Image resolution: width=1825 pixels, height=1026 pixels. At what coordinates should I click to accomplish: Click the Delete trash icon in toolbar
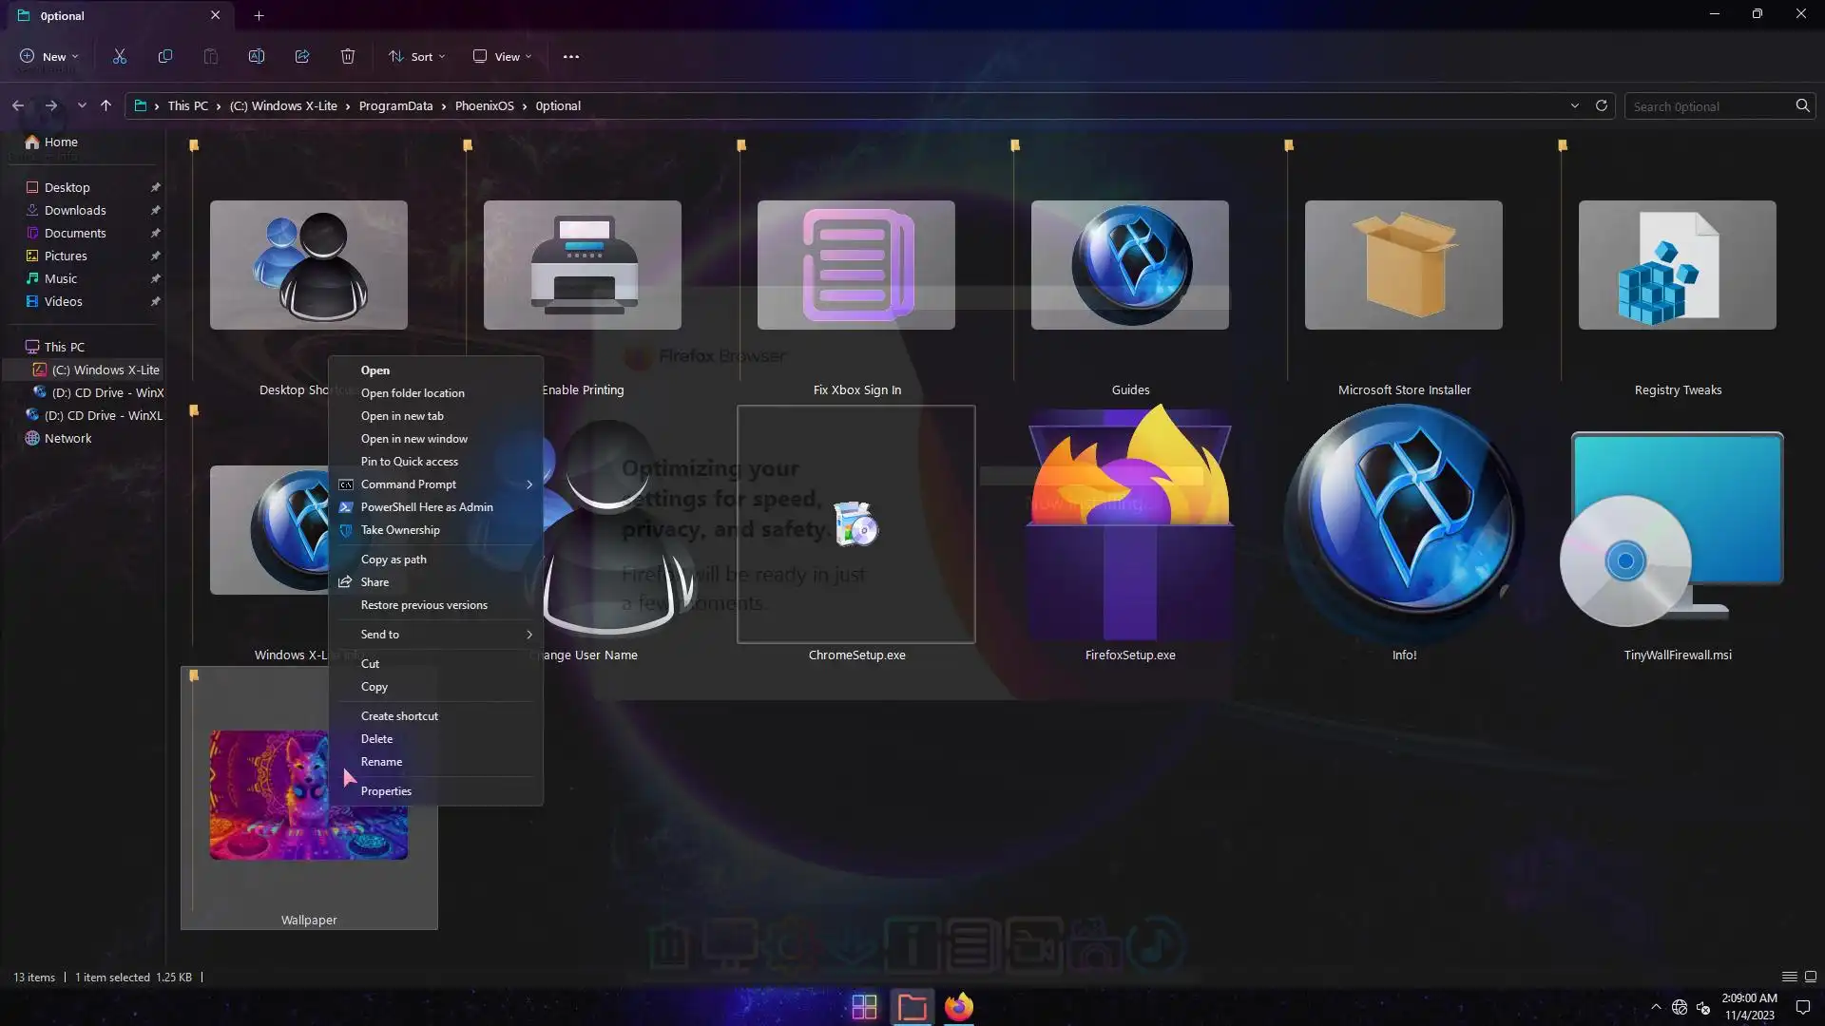(x=348, y=57)
